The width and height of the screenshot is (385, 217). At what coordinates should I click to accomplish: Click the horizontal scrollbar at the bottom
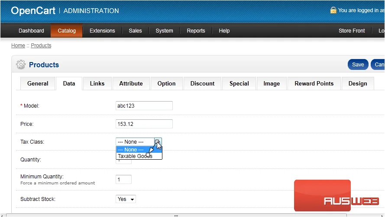click(176, 215)
